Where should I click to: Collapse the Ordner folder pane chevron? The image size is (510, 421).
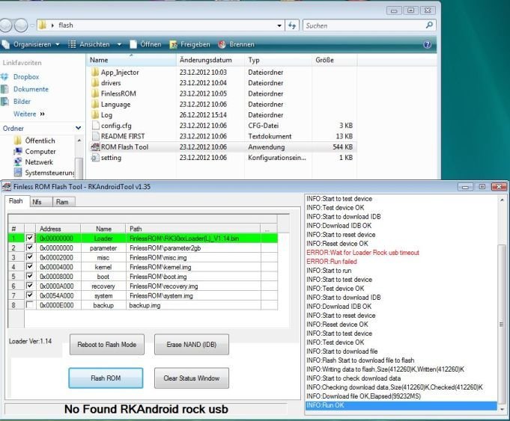[x=78, y=128]
